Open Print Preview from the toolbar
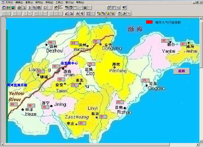 (x=24, y=7)
